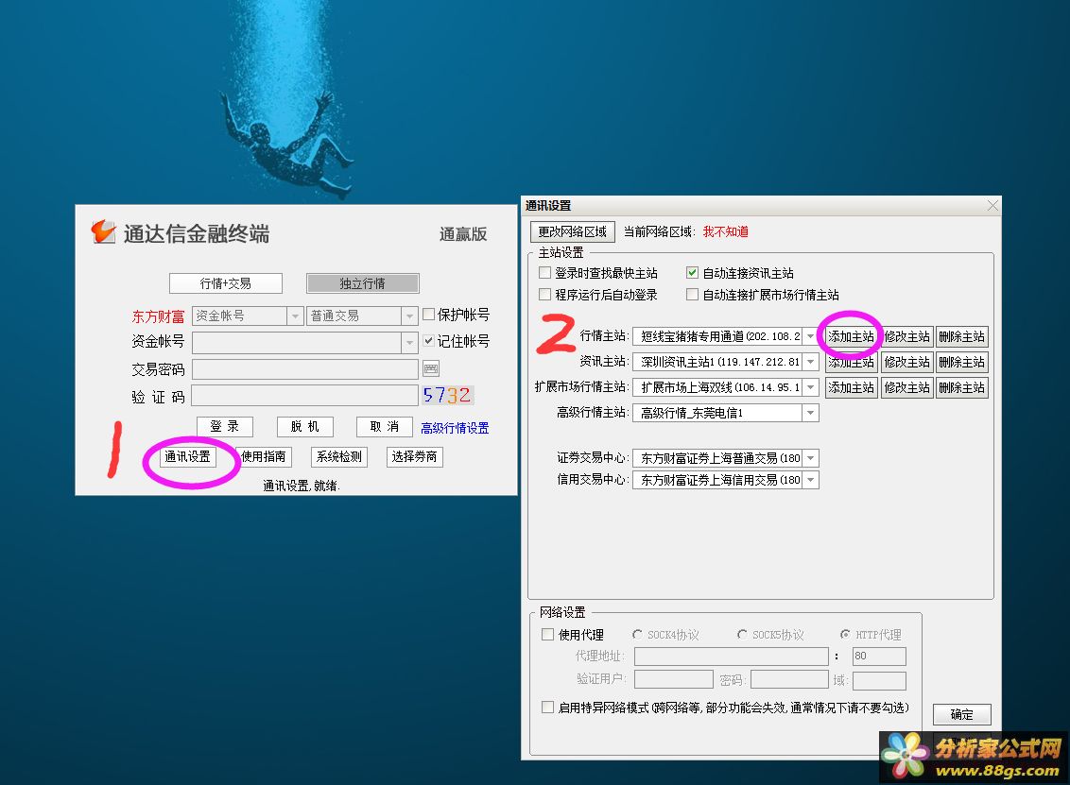Select SOCK5协议 radio button
The height and width of the screenshot is (785, 1070).
click(x=742, y=634)
